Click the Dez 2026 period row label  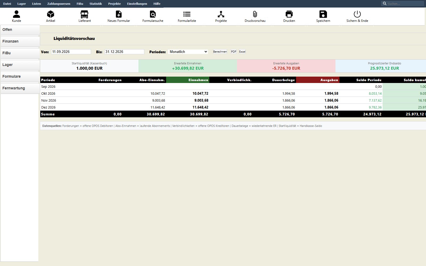(48, 107)
